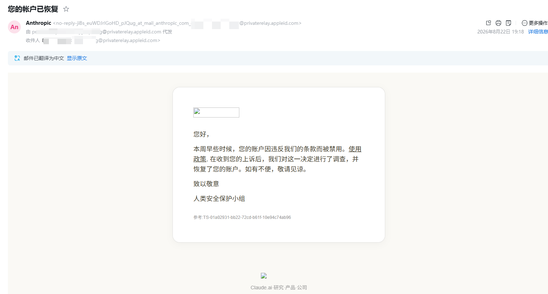548x294 pixels.
Task: Open the 公司 footer link
Action: coord(302,288)
